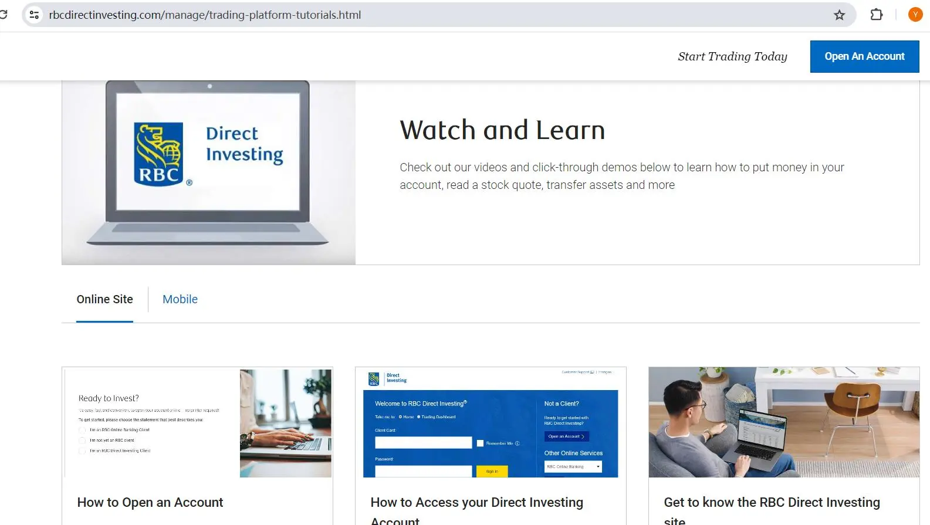Click the Open An Account button
This screenshot has width=930, height=525.
point(864,56)
